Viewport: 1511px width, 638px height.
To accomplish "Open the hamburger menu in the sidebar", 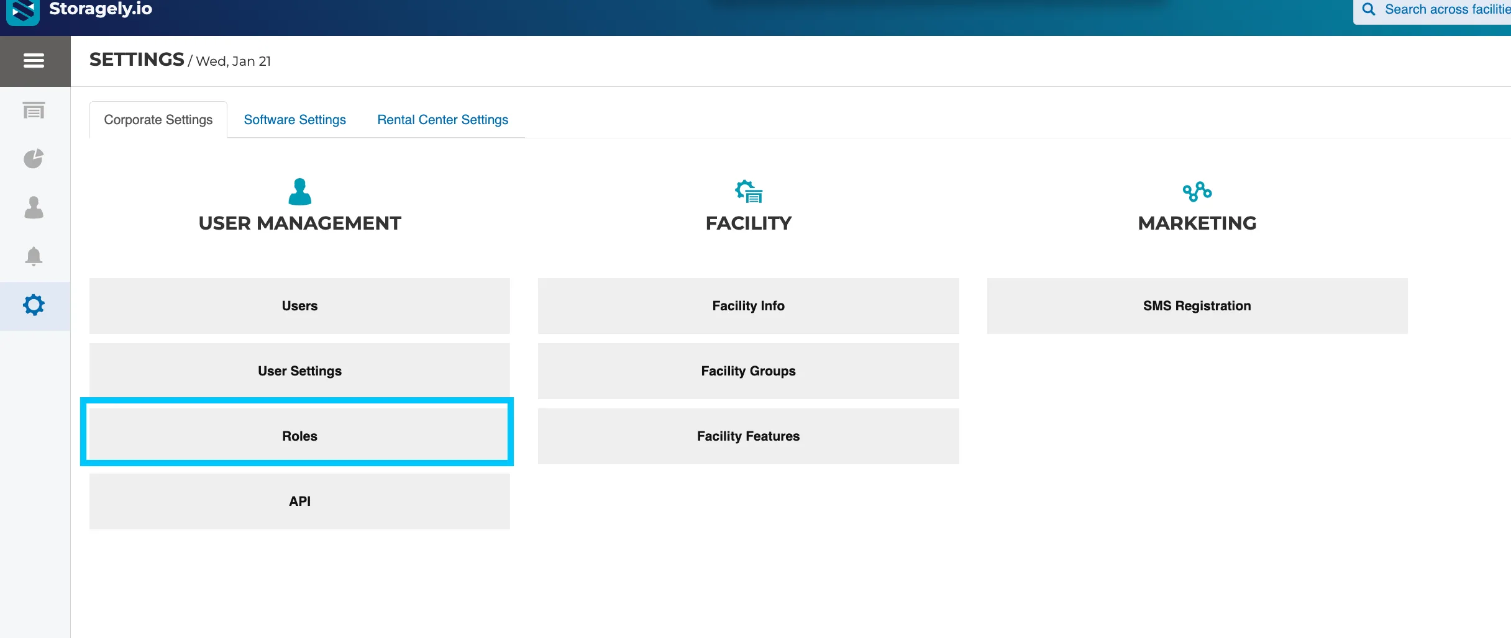I will click(34, 61).
